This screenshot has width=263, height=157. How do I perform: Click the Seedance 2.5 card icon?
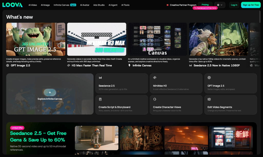tap(100, 78)
